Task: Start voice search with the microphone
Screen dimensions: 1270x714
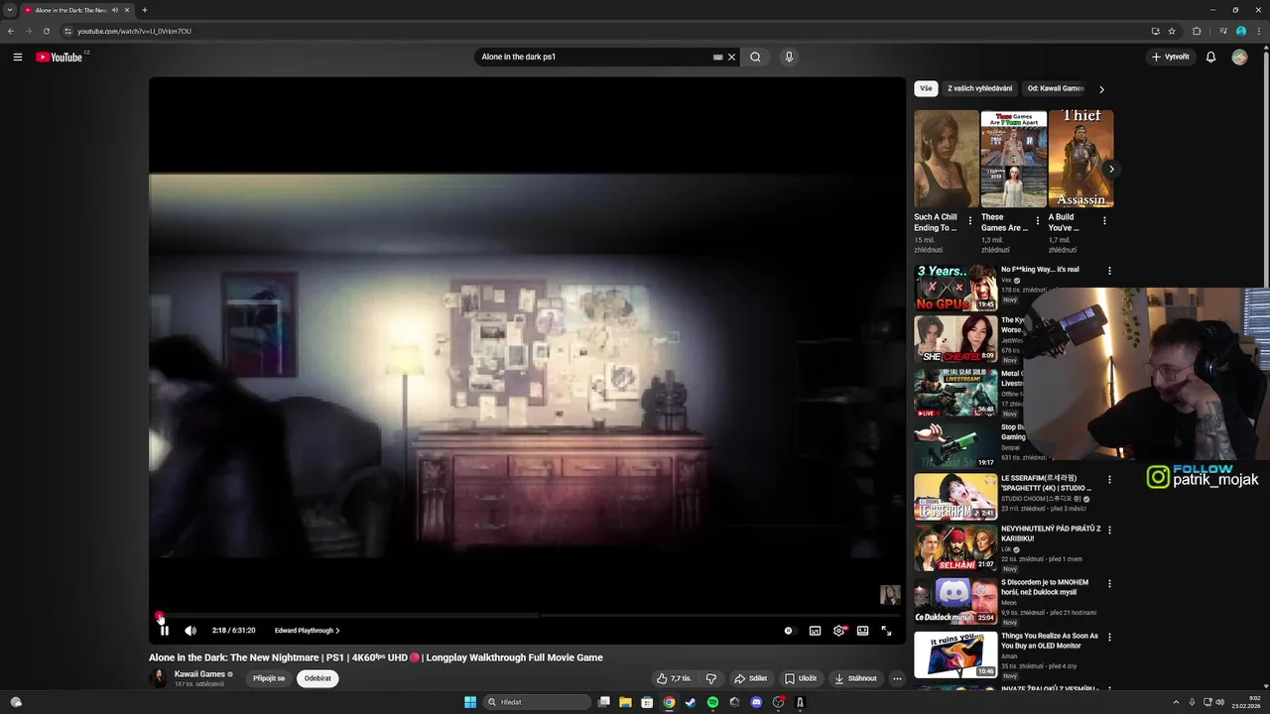Action: click(x=790, y=58)
